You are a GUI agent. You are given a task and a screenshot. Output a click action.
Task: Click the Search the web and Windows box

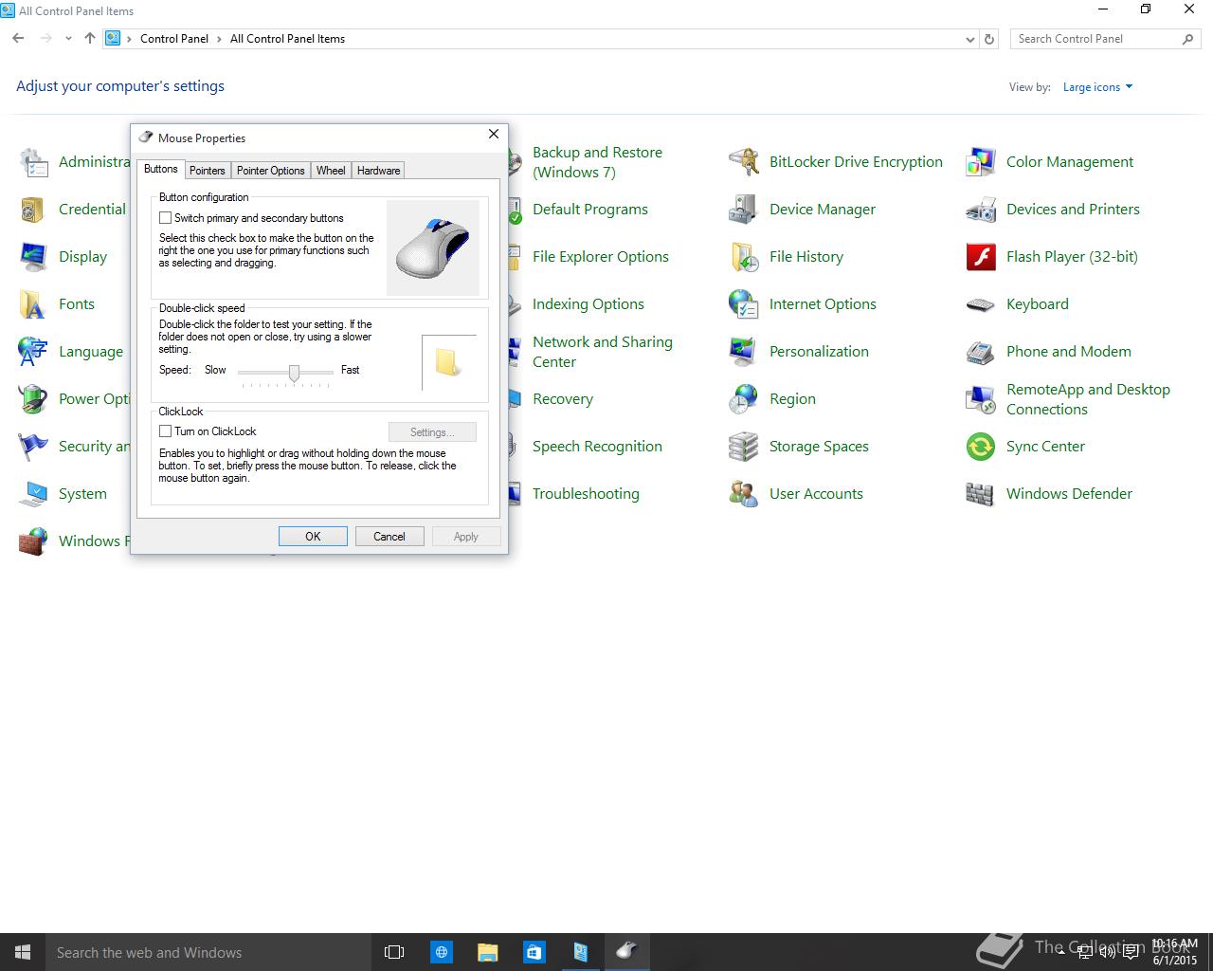207,952
